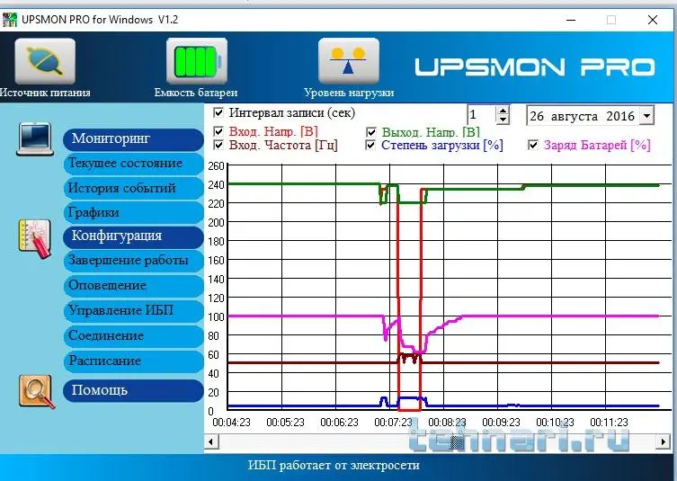The image size is (677, 481).
Task: Click the green battery capacity icon
Action: (x=197, y=61)
